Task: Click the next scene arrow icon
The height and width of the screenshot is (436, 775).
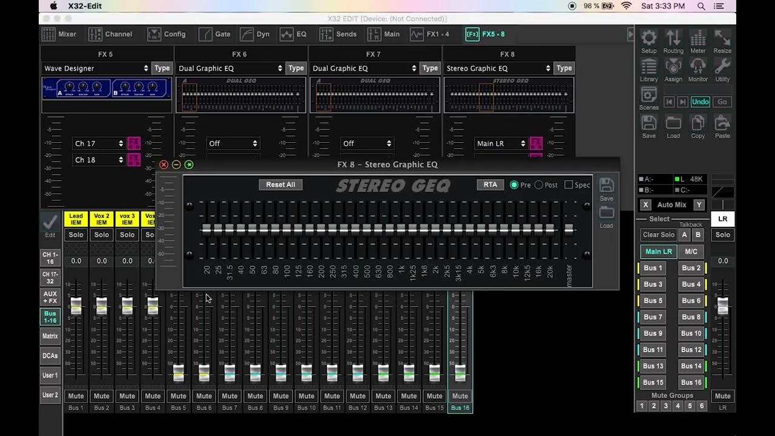Action: coord(682,102)
